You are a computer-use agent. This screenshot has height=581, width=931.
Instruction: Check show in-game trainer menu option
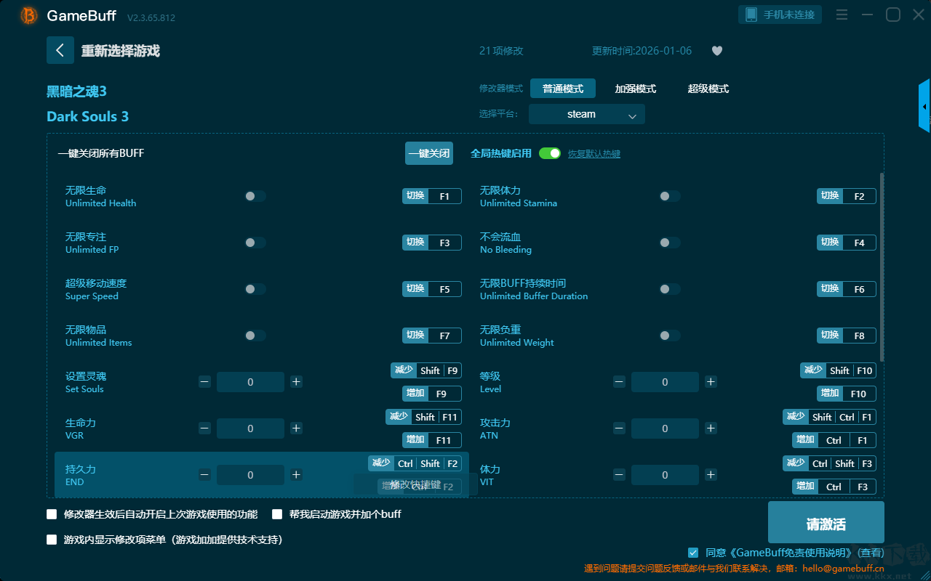click(x=52, y=540)
